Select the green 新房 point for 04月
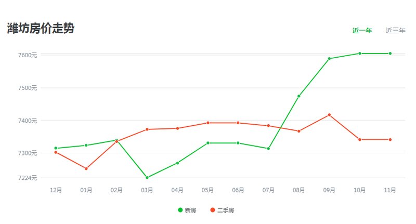416x224 pixels. point(177,163)
